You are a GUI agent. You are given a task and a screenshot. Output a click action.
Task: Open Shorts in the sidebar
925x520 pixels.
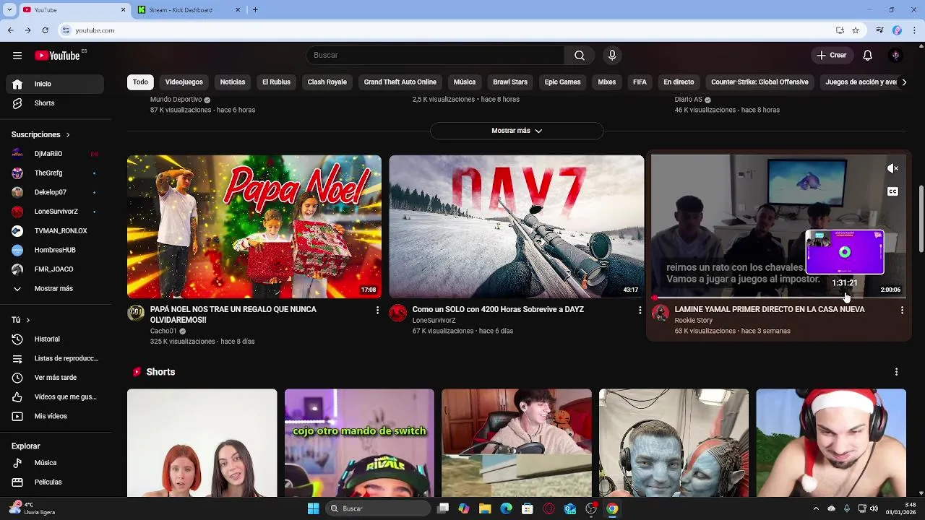pos(55,103)
